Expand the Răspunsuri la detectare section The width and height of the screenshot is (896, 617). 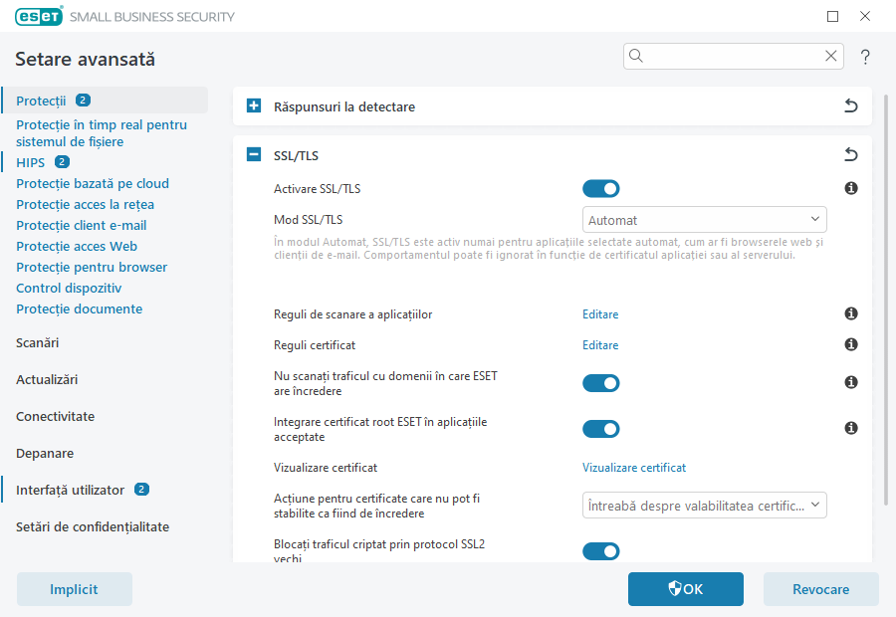coord(253,105)
